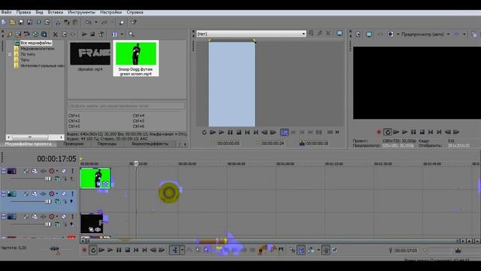The height and width of the screenshot is (271, 481).
Task: Remove selected media with the X icon
Action: [x=56, y=34]
